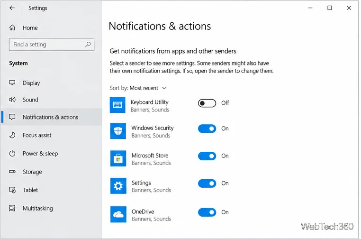Viewport: 361px width, 239px height.
Task: Click the Focus assist moon icon
Action: 12,135
